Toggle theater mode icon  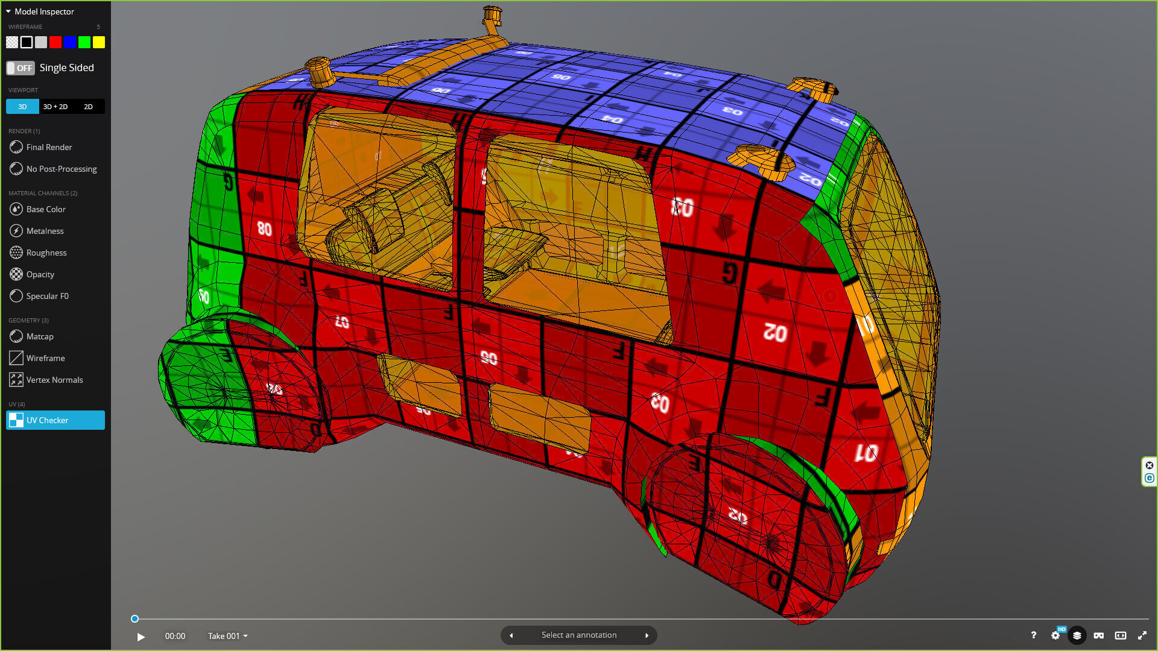1121,635
